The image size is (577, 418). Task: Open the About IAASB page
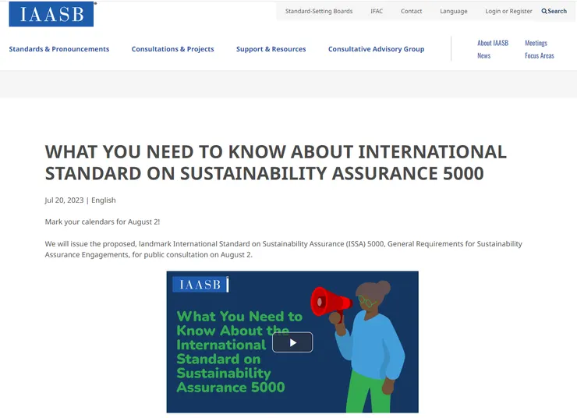tap(493, 43)
